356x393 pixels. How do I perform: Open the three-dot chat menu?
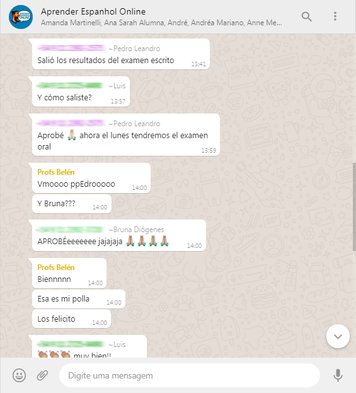tap(335, 16)
